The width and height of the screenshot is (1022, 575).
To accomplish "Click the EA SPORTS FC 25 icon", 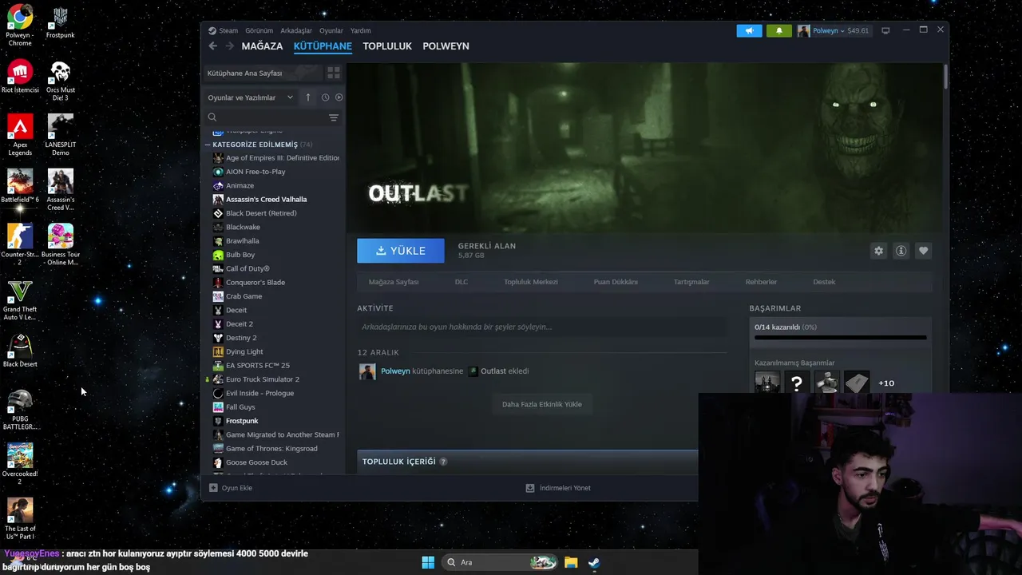I will tap(218, 366).
